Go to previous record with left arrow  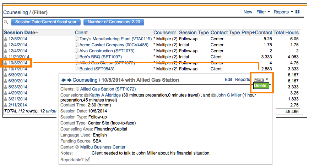(x=64, y=80)
